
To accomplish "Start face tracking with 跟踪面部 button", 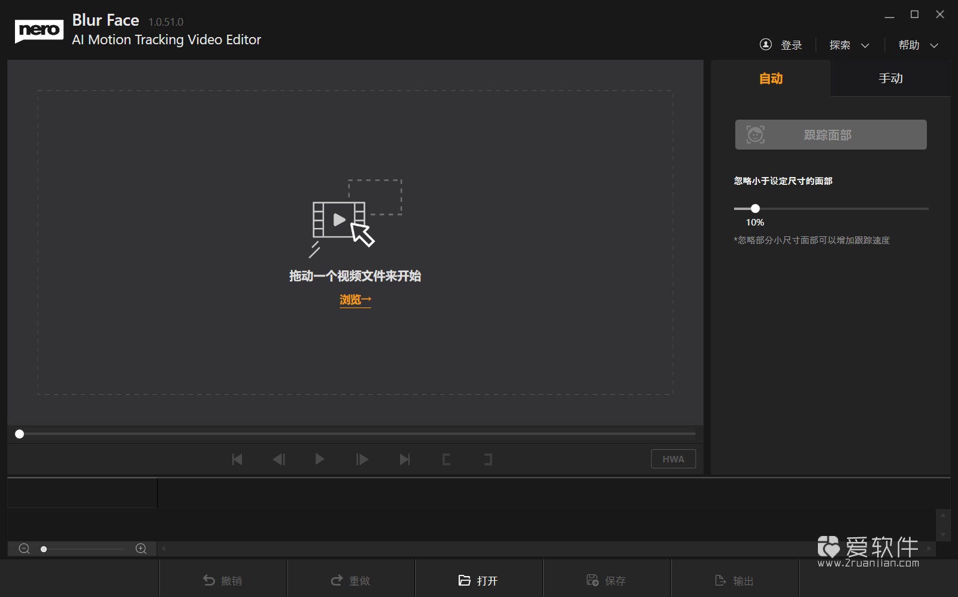I will point(830,135).
